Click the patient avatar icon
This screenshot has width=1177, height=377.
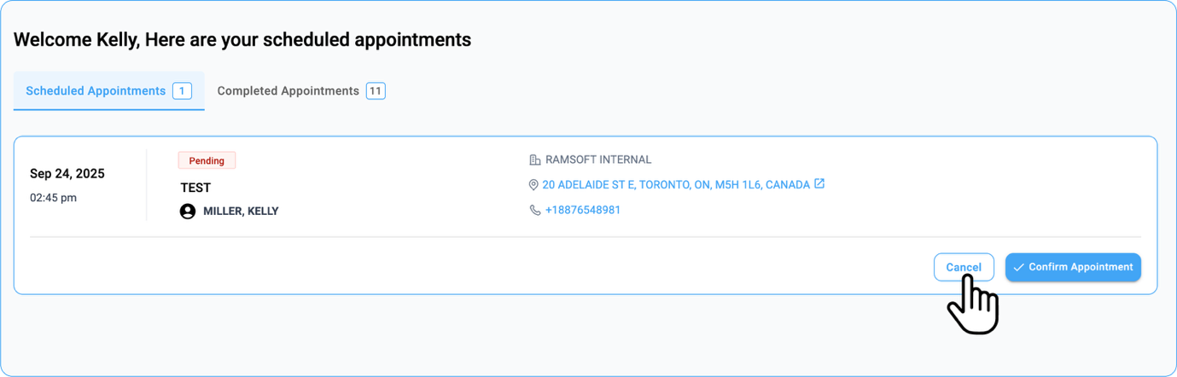[188, 212]
